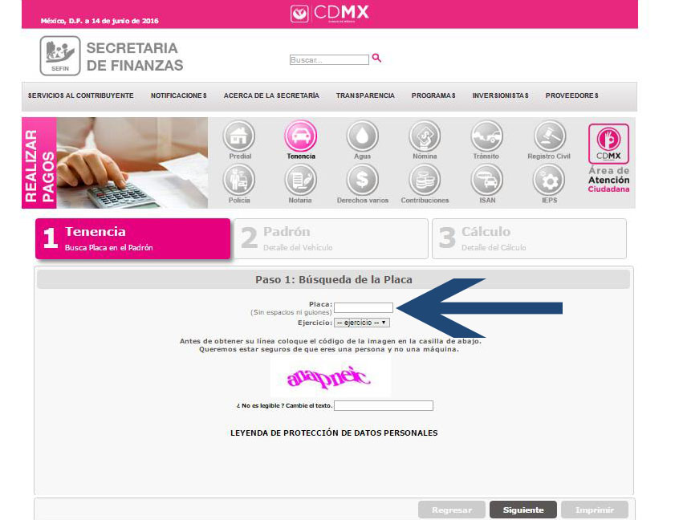
Task: Click the Regresar button
Action: pyautogui.click(x=452, y=510)
